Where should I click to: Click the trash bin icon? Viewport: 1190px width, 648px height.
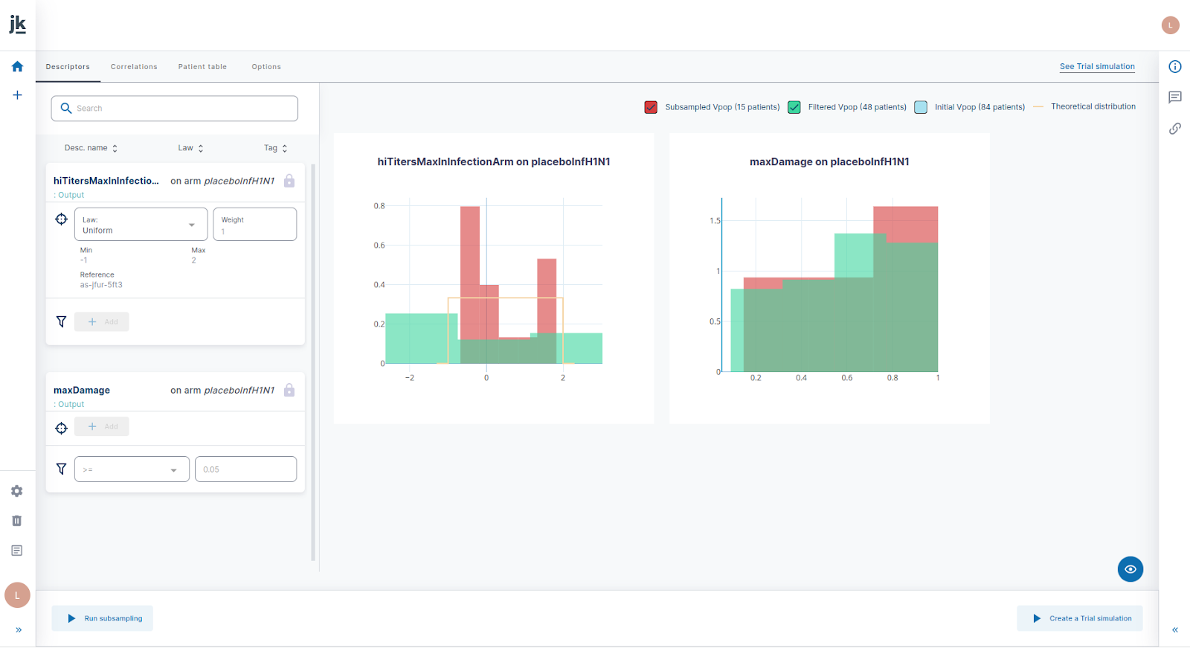[x=17, y=521]
